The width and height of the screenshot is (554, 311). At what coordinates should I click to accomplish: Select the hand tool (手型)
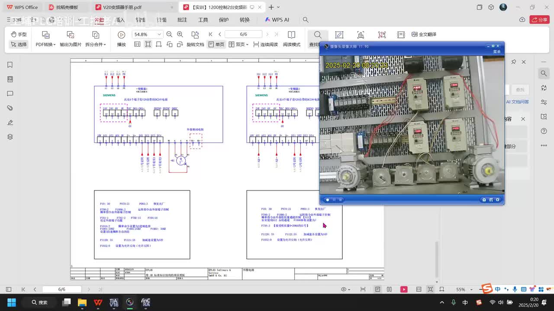coord(19,34)
